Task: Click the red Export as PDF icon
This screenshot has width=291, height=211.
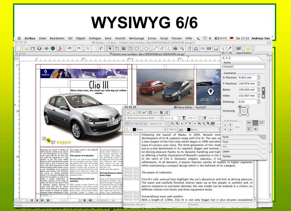Action: click(60, 48)
